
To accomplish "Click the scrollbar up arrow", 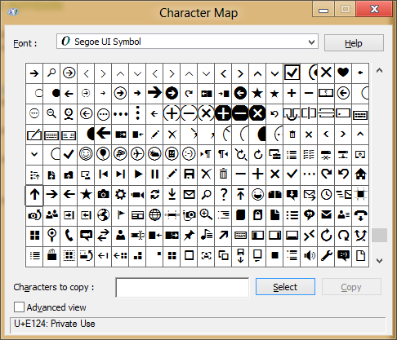I will pos(379,71).
